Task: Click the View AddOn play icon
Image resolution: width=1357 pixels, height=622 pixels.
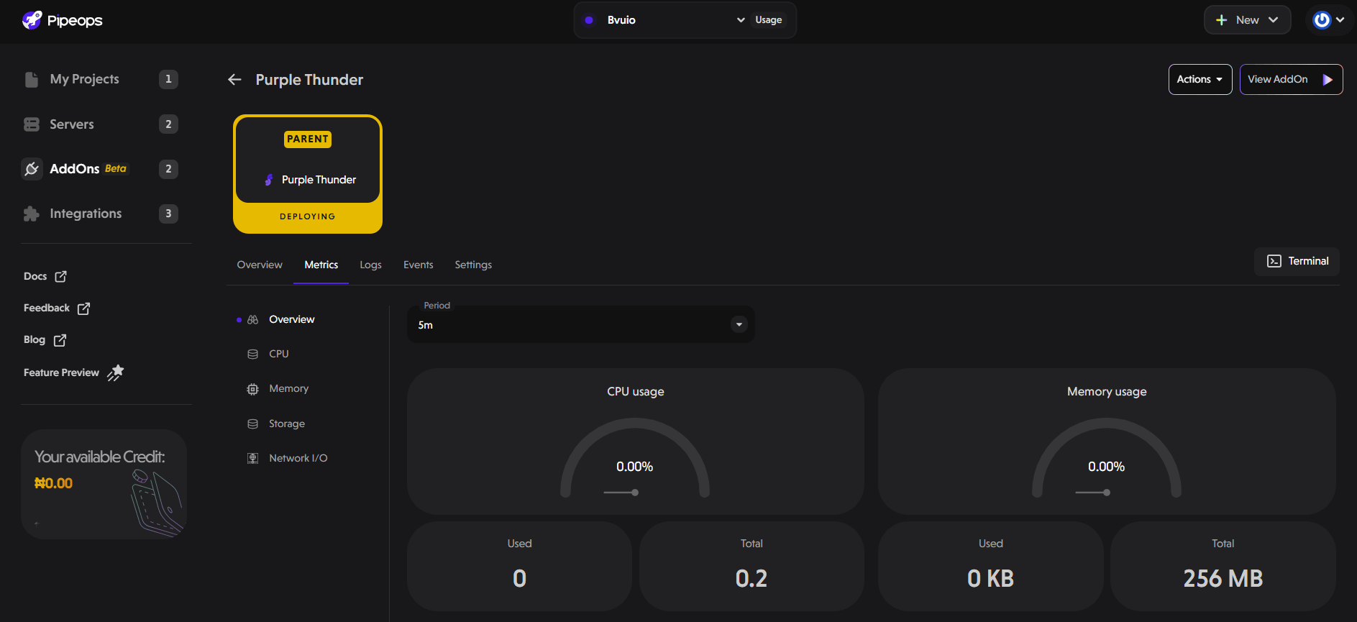Action: 1328,80
